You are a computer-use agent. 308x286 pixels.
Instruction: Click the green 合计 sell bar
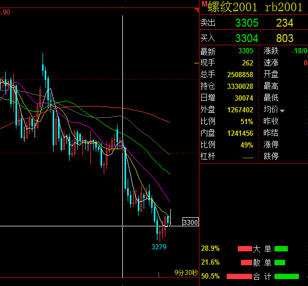pos(287,276)
